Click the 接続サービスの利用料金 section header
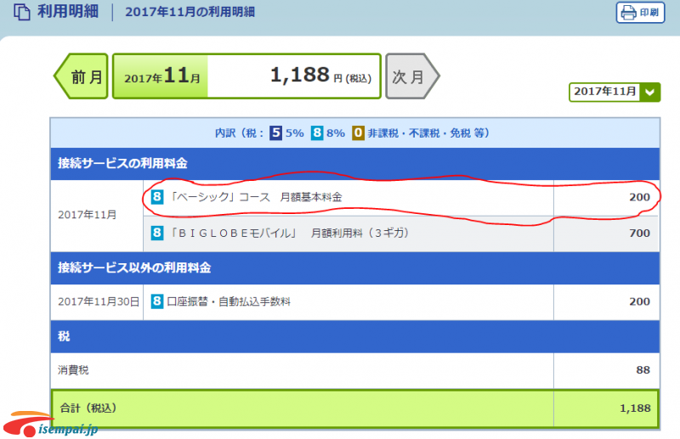 (x=354, y=163)
